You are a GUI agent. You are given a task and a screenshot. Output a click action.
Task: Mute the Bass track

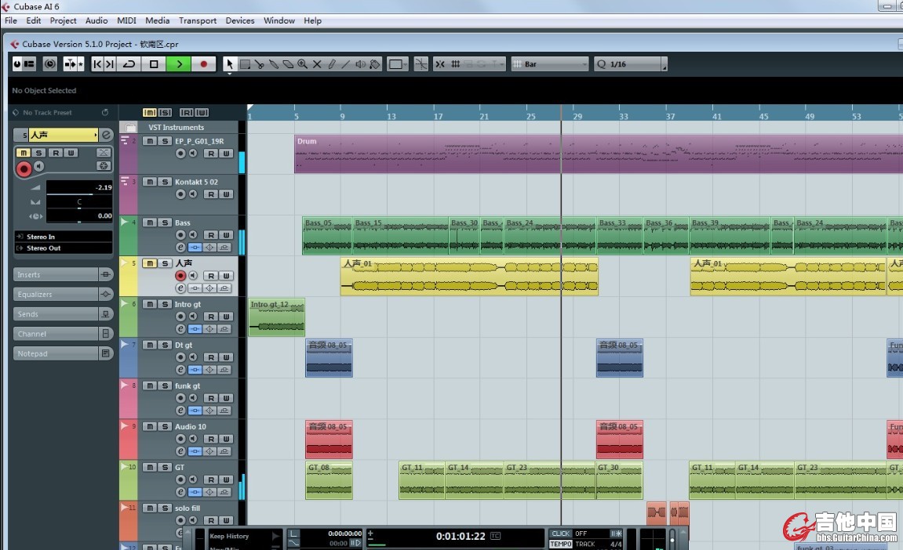(150, 223)
